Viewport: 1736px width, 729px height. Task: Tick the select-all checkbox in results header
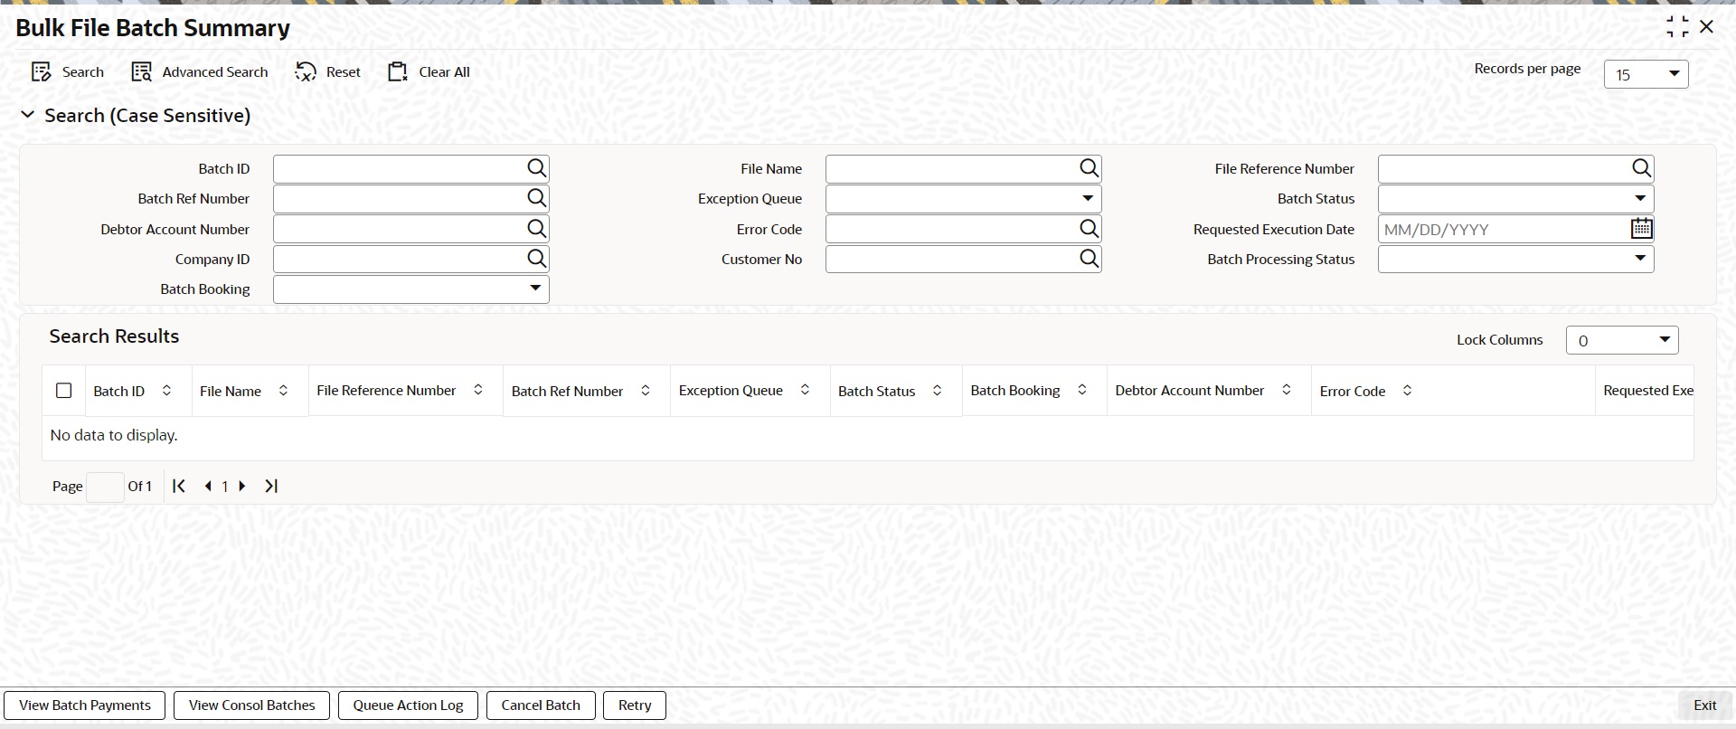(63, 391)
